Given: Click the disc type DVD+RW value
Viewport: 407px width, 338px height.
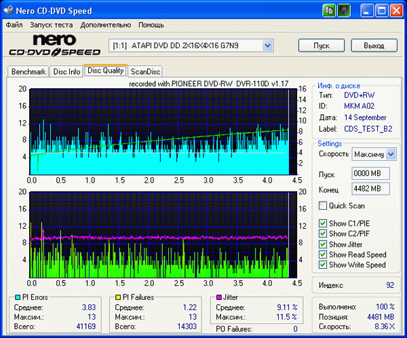Looking at the screenshot, I should (x=360, y=95).
